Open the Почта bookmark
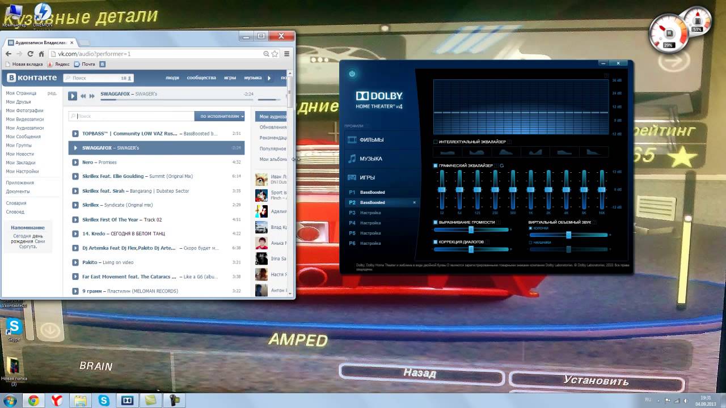Image resolution: width=726 pixels, height=408 pixels. (x=85, y=64)
